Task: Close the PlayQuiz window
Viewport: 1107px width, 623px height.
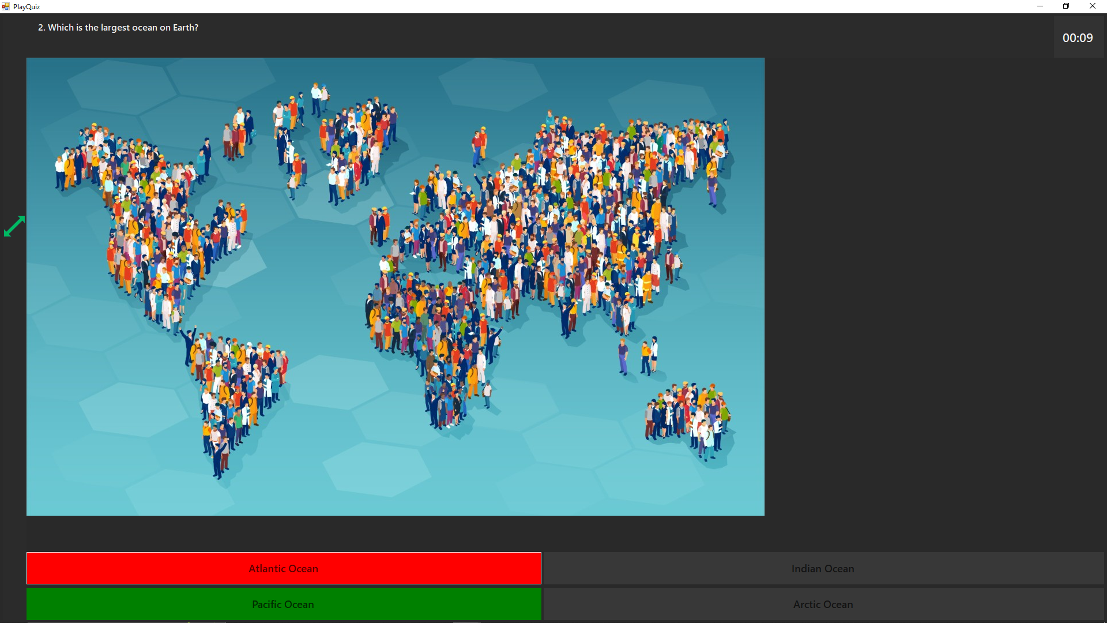Action: (x=1092, y=6)
